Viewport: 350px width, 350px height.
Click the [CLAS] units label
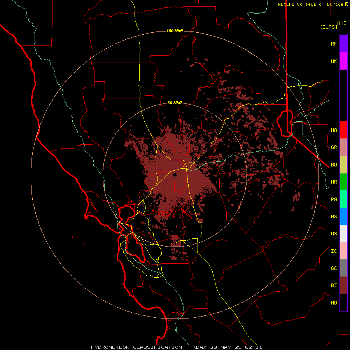pyautogui.click(x=329, y=27)
